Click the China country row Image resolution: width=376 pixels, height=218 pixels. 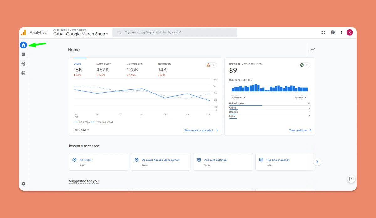coord(270,108)
